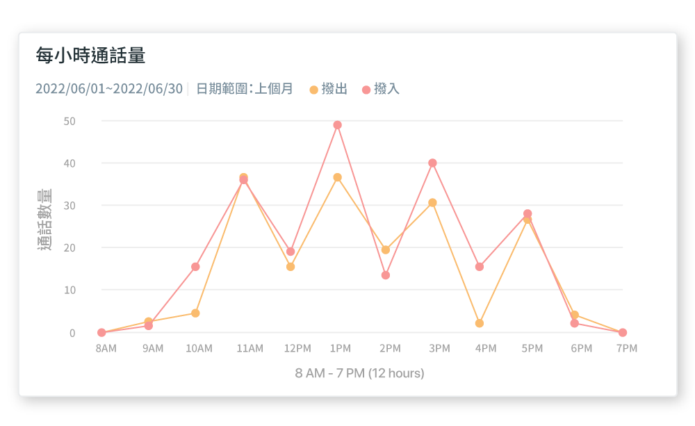Click the 7PM x-axis label
Screen dimensions: 695x426
[627, 348]
